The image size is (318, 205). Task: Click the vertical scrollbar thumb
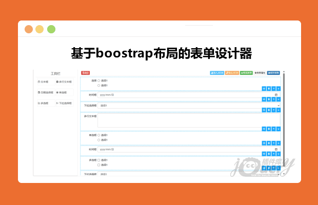point(284,119)
